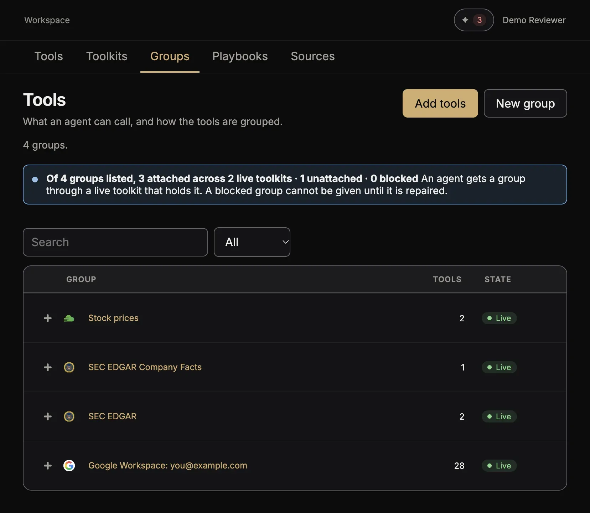Screen dimensions: 590x513
Task: Expand the Google Workspace group row
Action: [x=48, y=466]
